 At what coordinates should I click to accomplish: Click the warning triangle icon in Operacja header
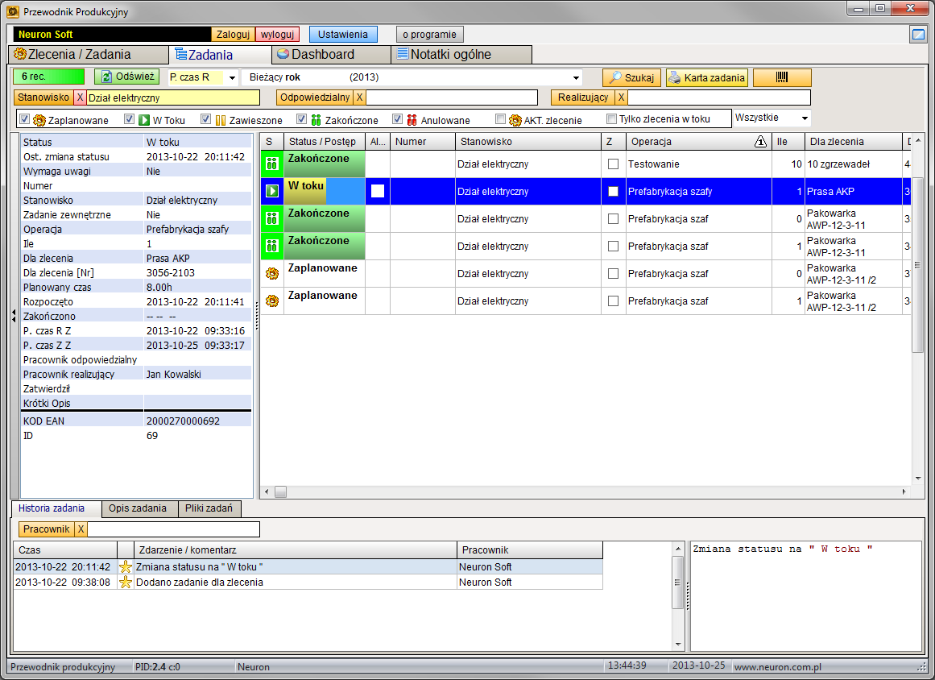760,141
